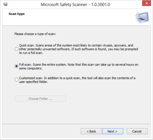
Task: Select the Full scan radio button
Action: 16,66
